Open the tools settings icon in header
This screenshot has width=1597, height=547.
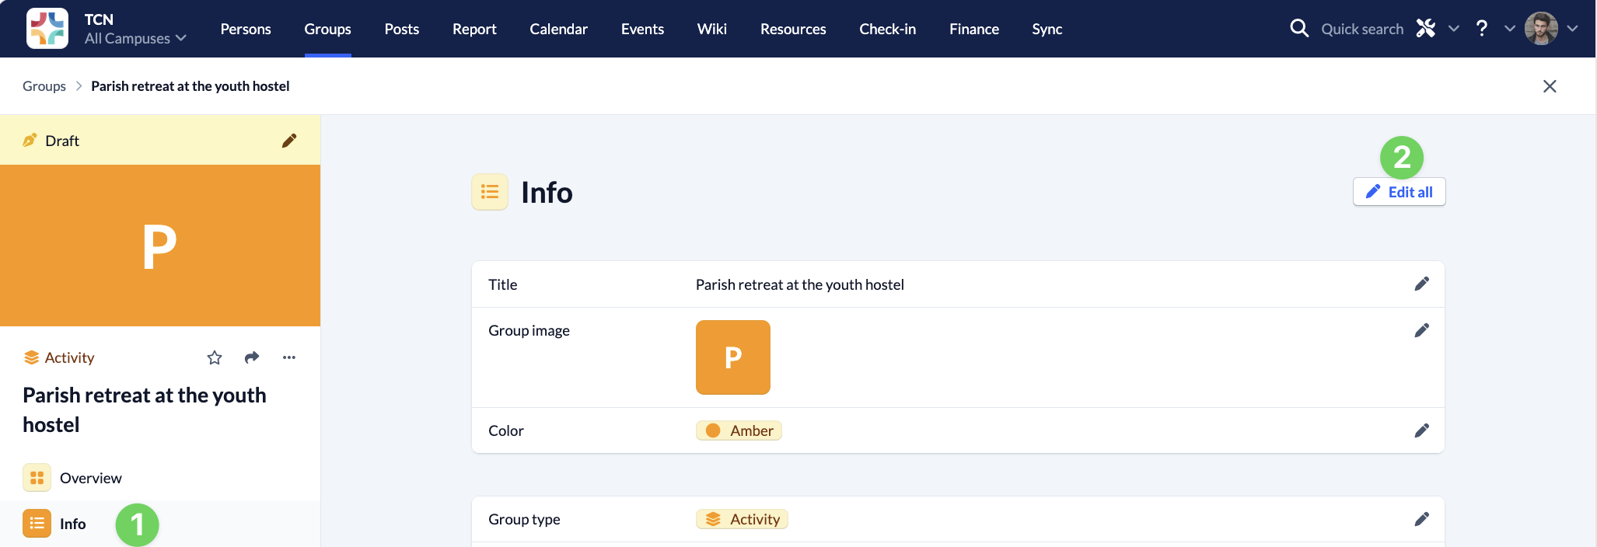pyautogui.click(x=1426, y=29)
